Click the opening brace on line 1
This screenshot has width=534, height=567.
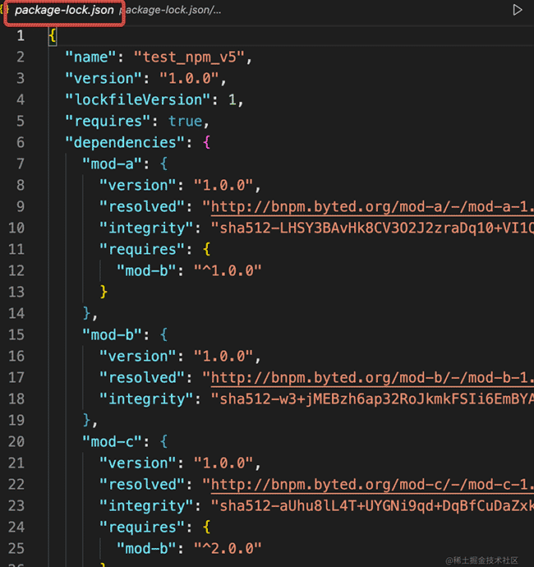click(x=53, y=36)
